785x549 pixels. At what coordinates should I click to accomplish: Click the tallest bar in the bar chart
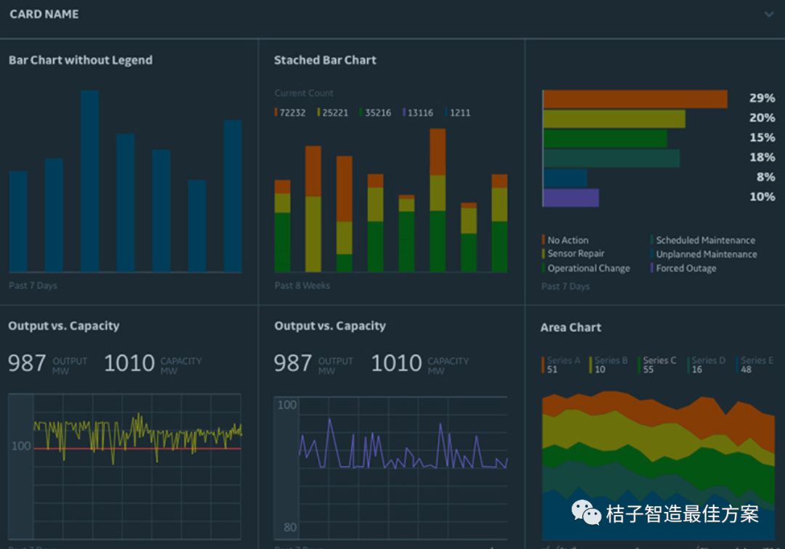(89, 181)
